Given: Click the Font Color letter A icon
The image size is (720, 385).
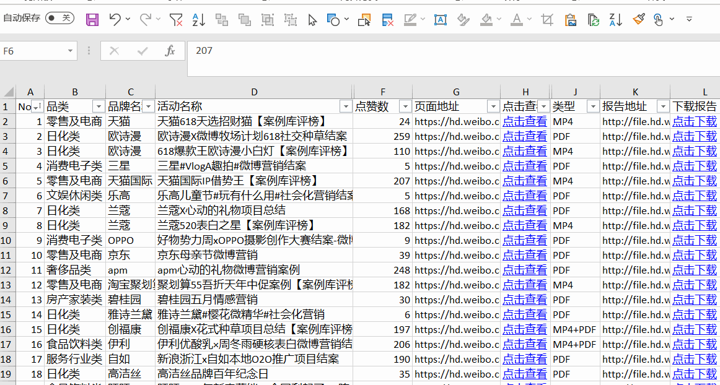Looking at the screenshot, I should point(517,19).
